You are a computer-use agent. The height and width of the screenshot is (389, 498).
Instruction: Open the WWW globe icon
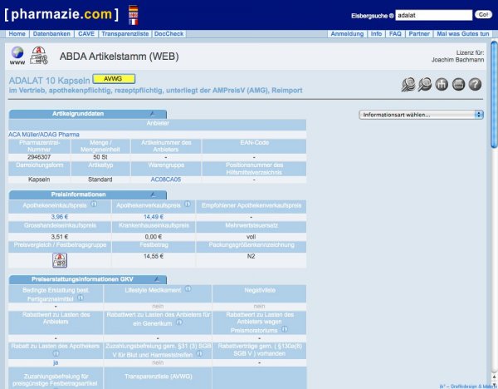click(17, 56)
